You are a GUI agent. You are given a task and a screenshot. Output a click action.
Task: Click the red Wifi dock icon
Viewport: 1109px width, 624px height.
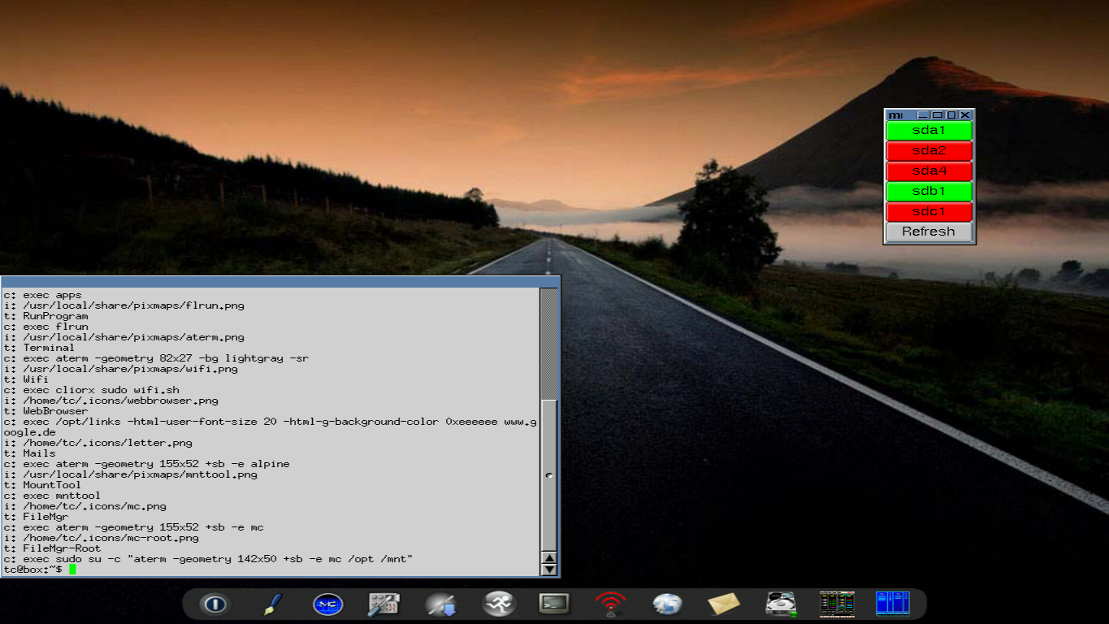[610, 604]
